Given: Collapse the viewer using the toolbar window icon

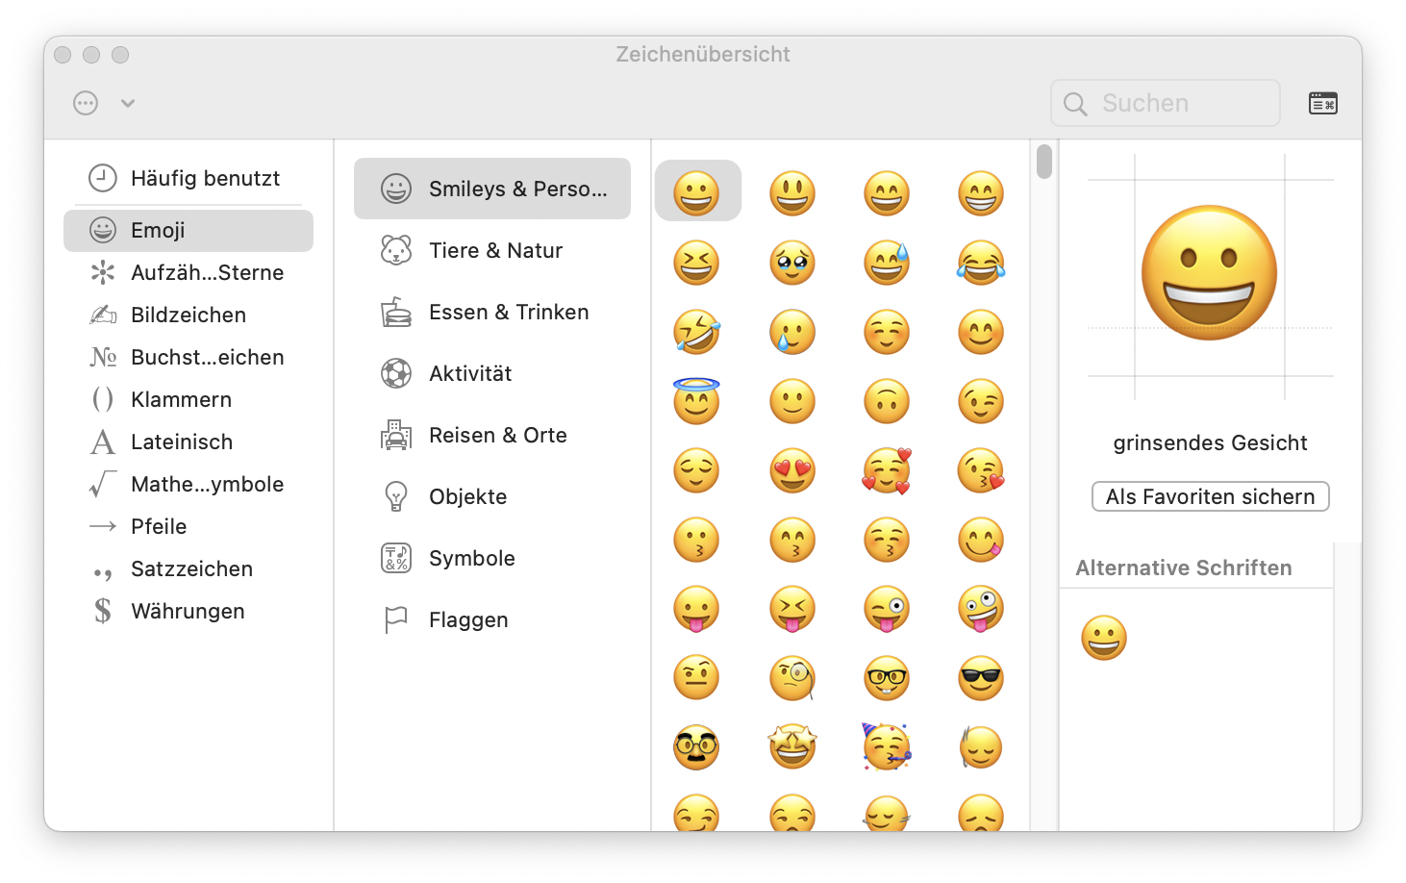Looking at the screenshot, I should coord(1323,103).
